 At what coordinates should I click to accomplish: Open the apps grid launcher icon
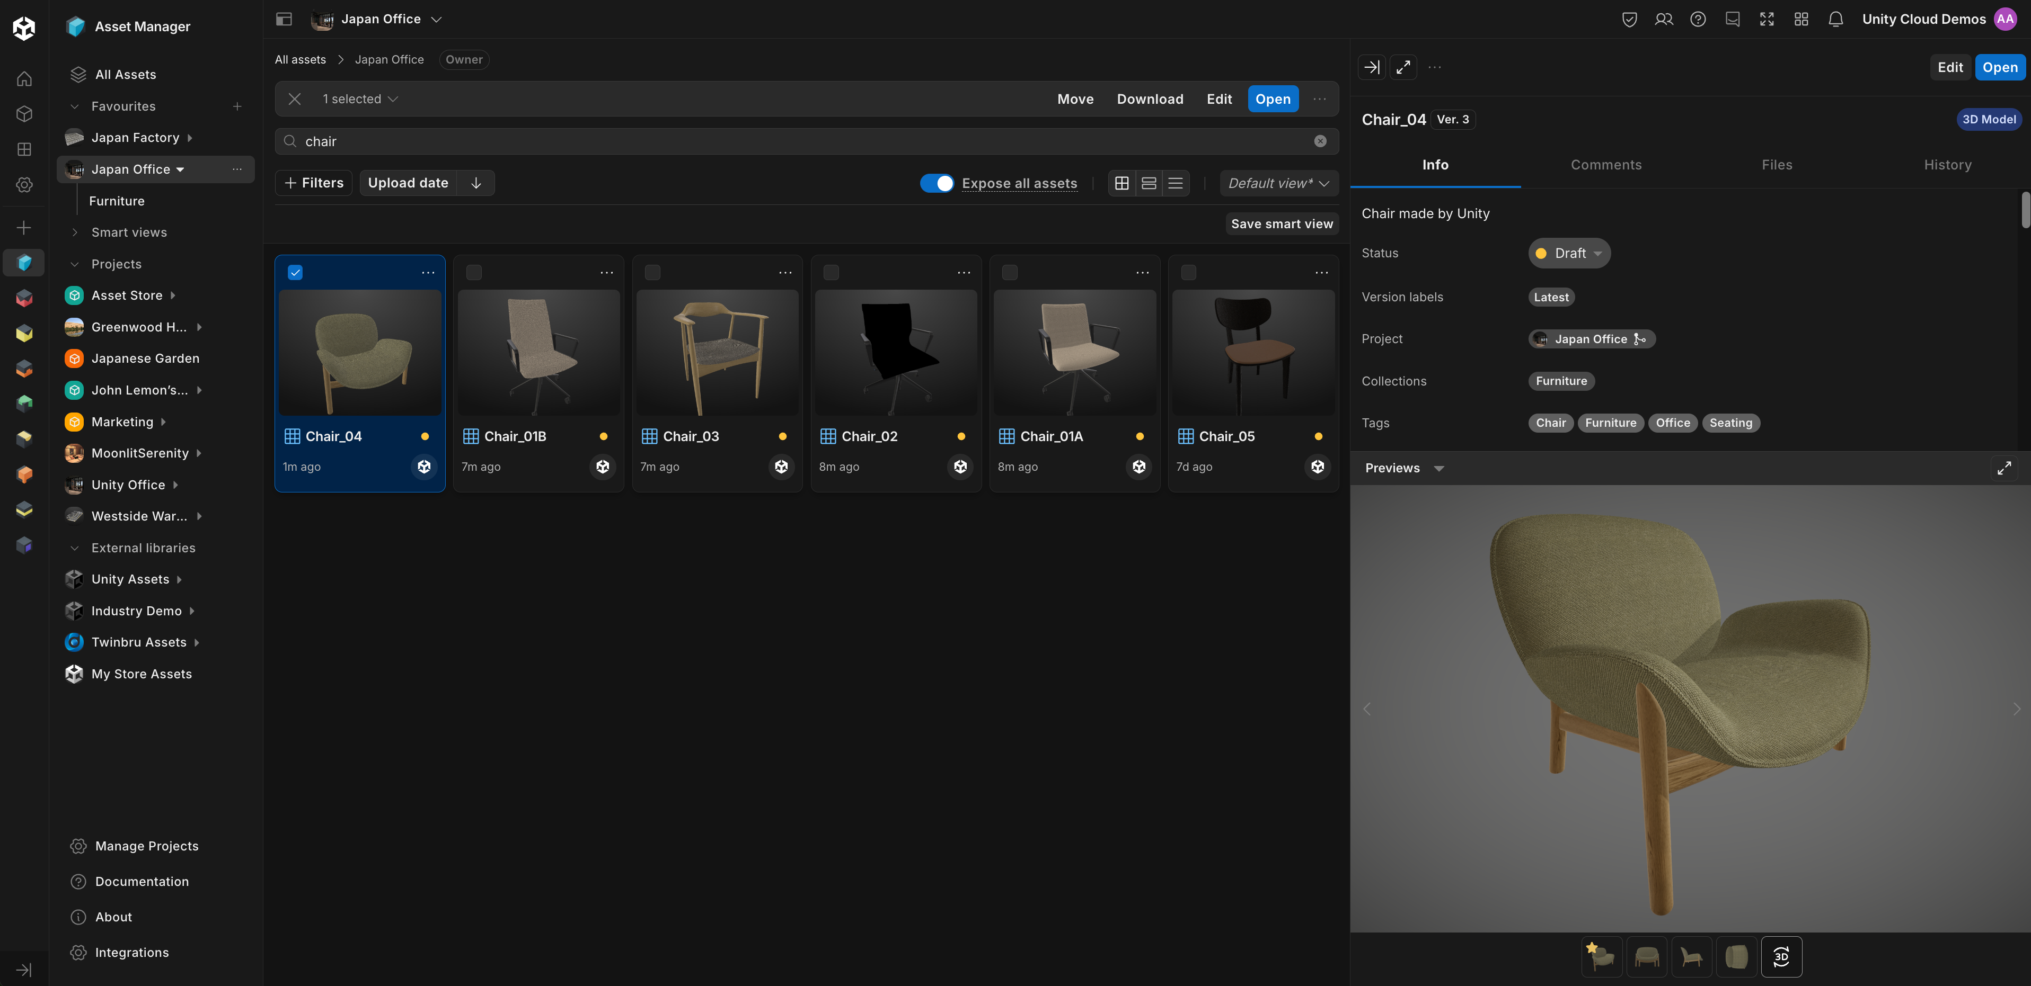point(1801,19)
